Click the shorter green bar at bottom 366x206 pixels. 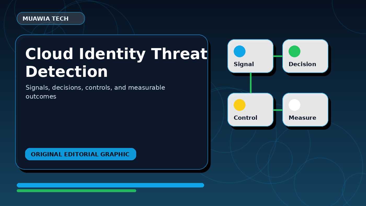pyautogui.click(x=76, y=191)
